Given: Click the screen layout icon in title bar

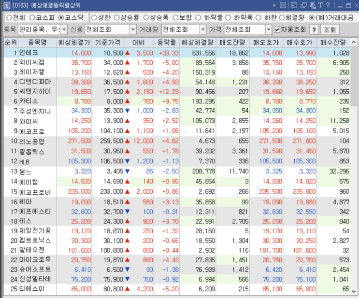Looking at the screenshot, I should (294, 5).
